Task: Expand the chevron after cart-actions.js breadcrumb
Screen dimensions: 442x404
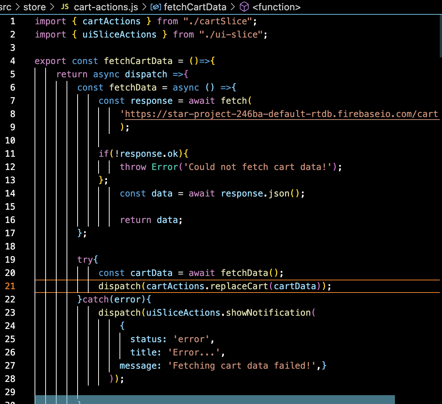Action: 144,7
